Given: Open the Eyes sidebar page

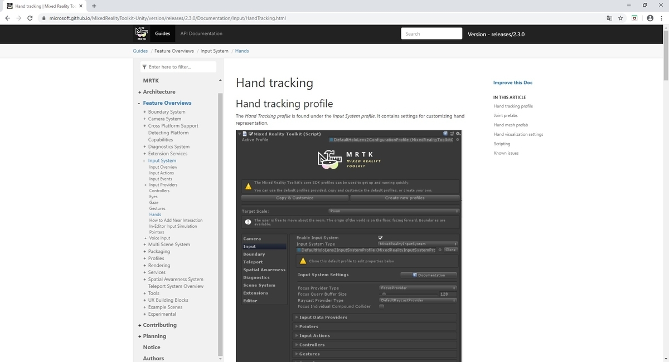Looking at the screenshot, I should coord(153,197).
